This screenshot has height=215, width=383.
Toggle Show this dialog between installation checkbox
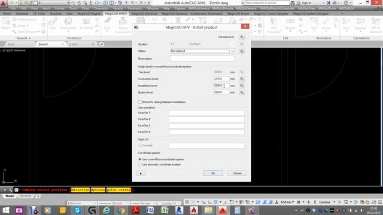139,102
